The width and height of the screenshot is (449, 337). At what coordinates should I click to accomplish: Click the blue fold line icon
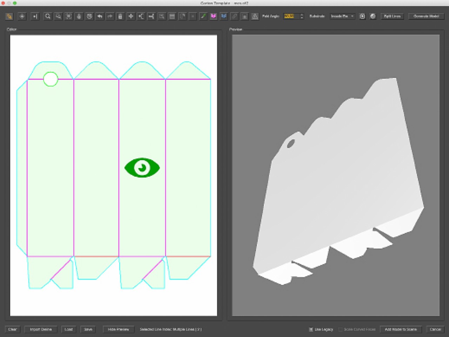click(x=224, y=16)
